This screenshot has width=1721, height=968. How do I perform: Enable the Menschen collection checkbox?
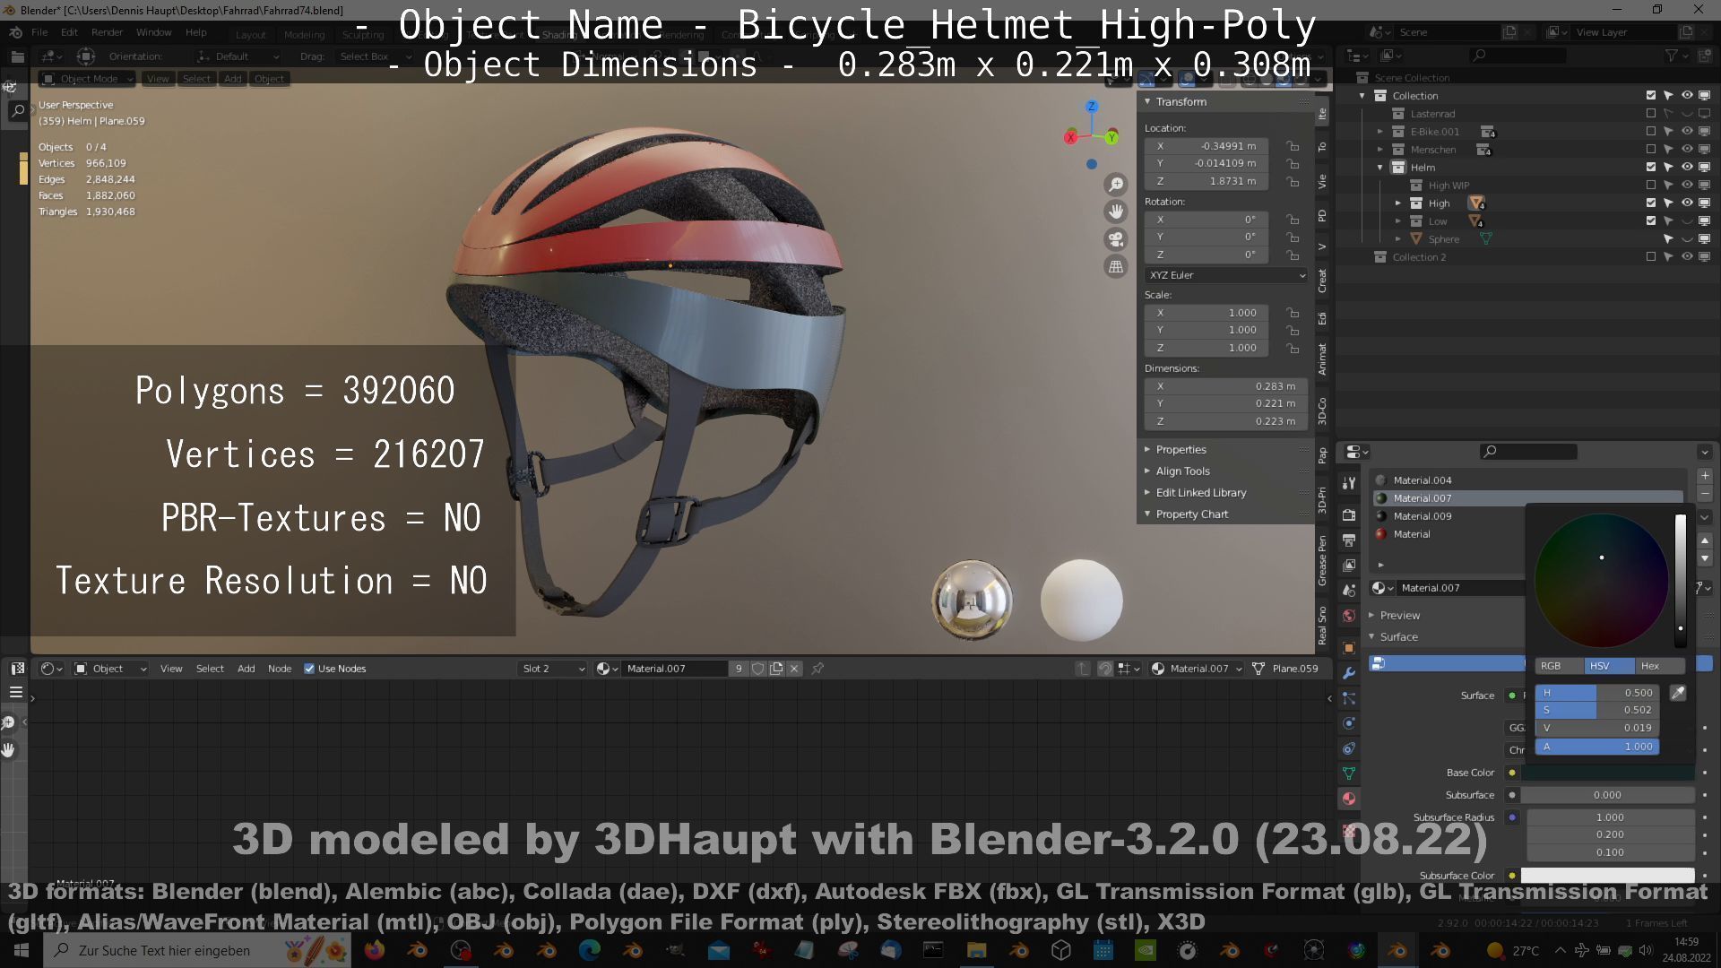pyautogui.click(x=1651, y=150)
